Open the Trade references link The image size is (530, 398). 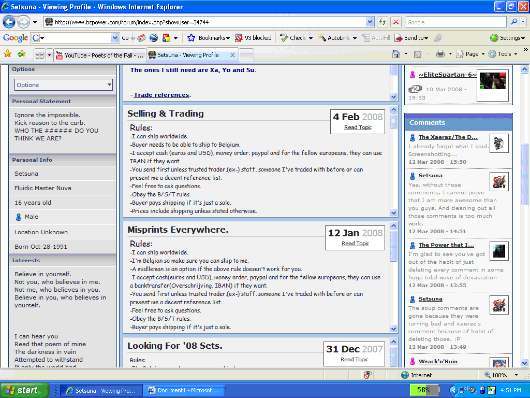[161, 95]
